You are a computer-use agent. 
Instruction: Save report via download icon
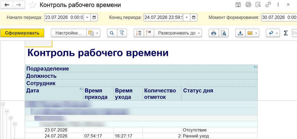(240, 33)
